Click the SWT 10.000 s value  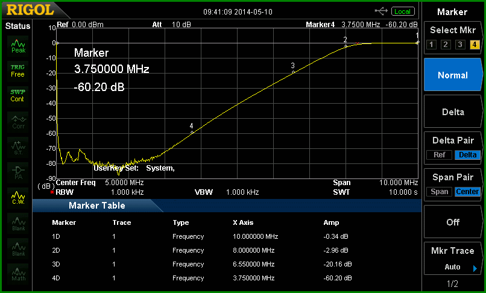(403, 192)
